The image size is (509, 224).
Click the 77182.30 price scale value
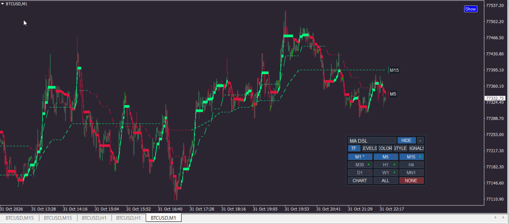[495, 167]
